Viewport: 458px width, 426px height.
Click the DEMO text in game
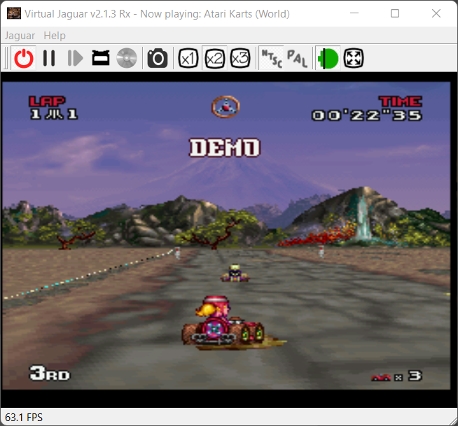(224, 148)
